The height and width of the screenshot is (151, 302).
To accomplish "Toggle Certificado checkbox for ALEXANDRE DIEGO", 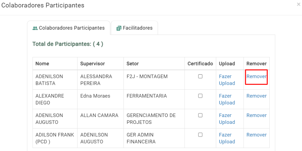I will point(200,96).
